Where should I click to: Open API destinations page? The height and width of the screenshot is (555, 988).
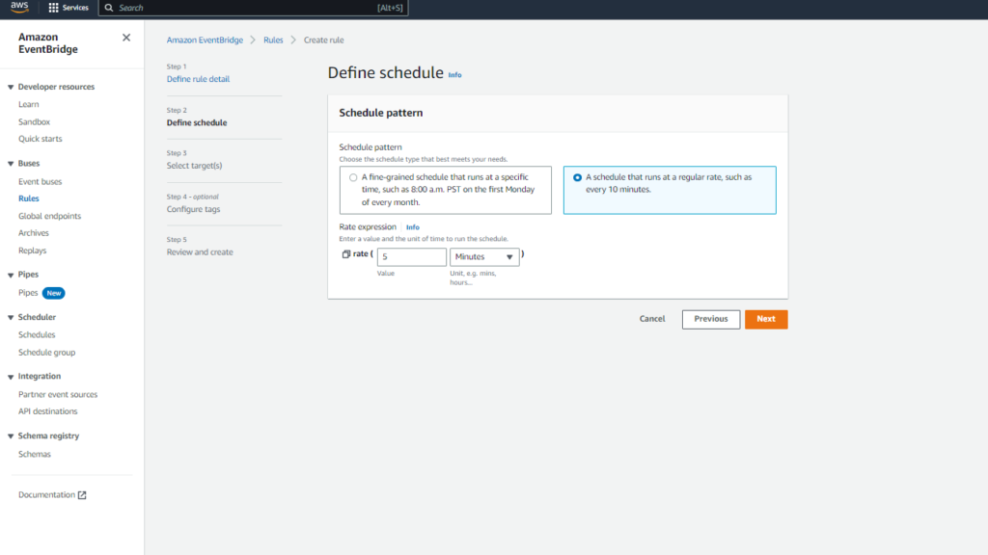click(48, 411)
